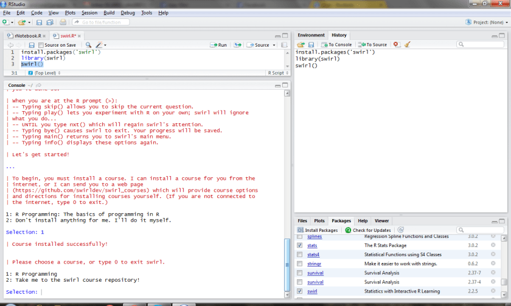Source the script with Source button
The height and width of the screenshot is (306, 511).
tap(258, 45)
